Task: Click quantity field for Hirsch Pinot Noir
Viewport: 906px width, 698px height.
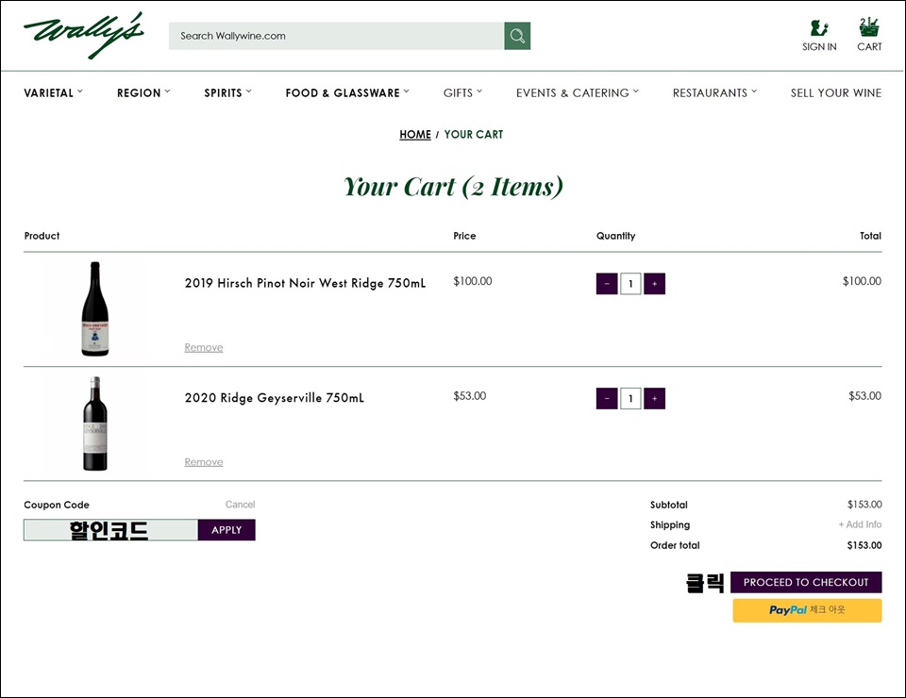Action: click(630, 284)
